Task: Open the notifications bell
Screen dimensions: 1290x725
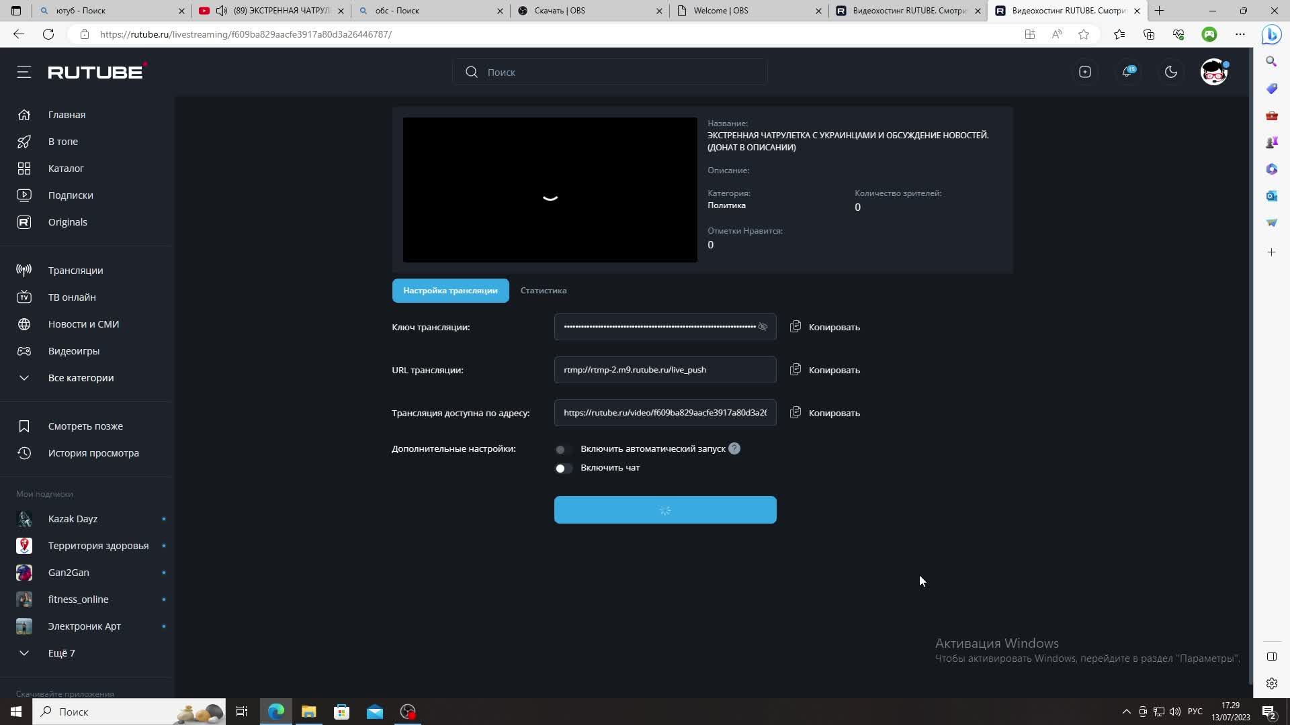Action: coord(1127,72)
